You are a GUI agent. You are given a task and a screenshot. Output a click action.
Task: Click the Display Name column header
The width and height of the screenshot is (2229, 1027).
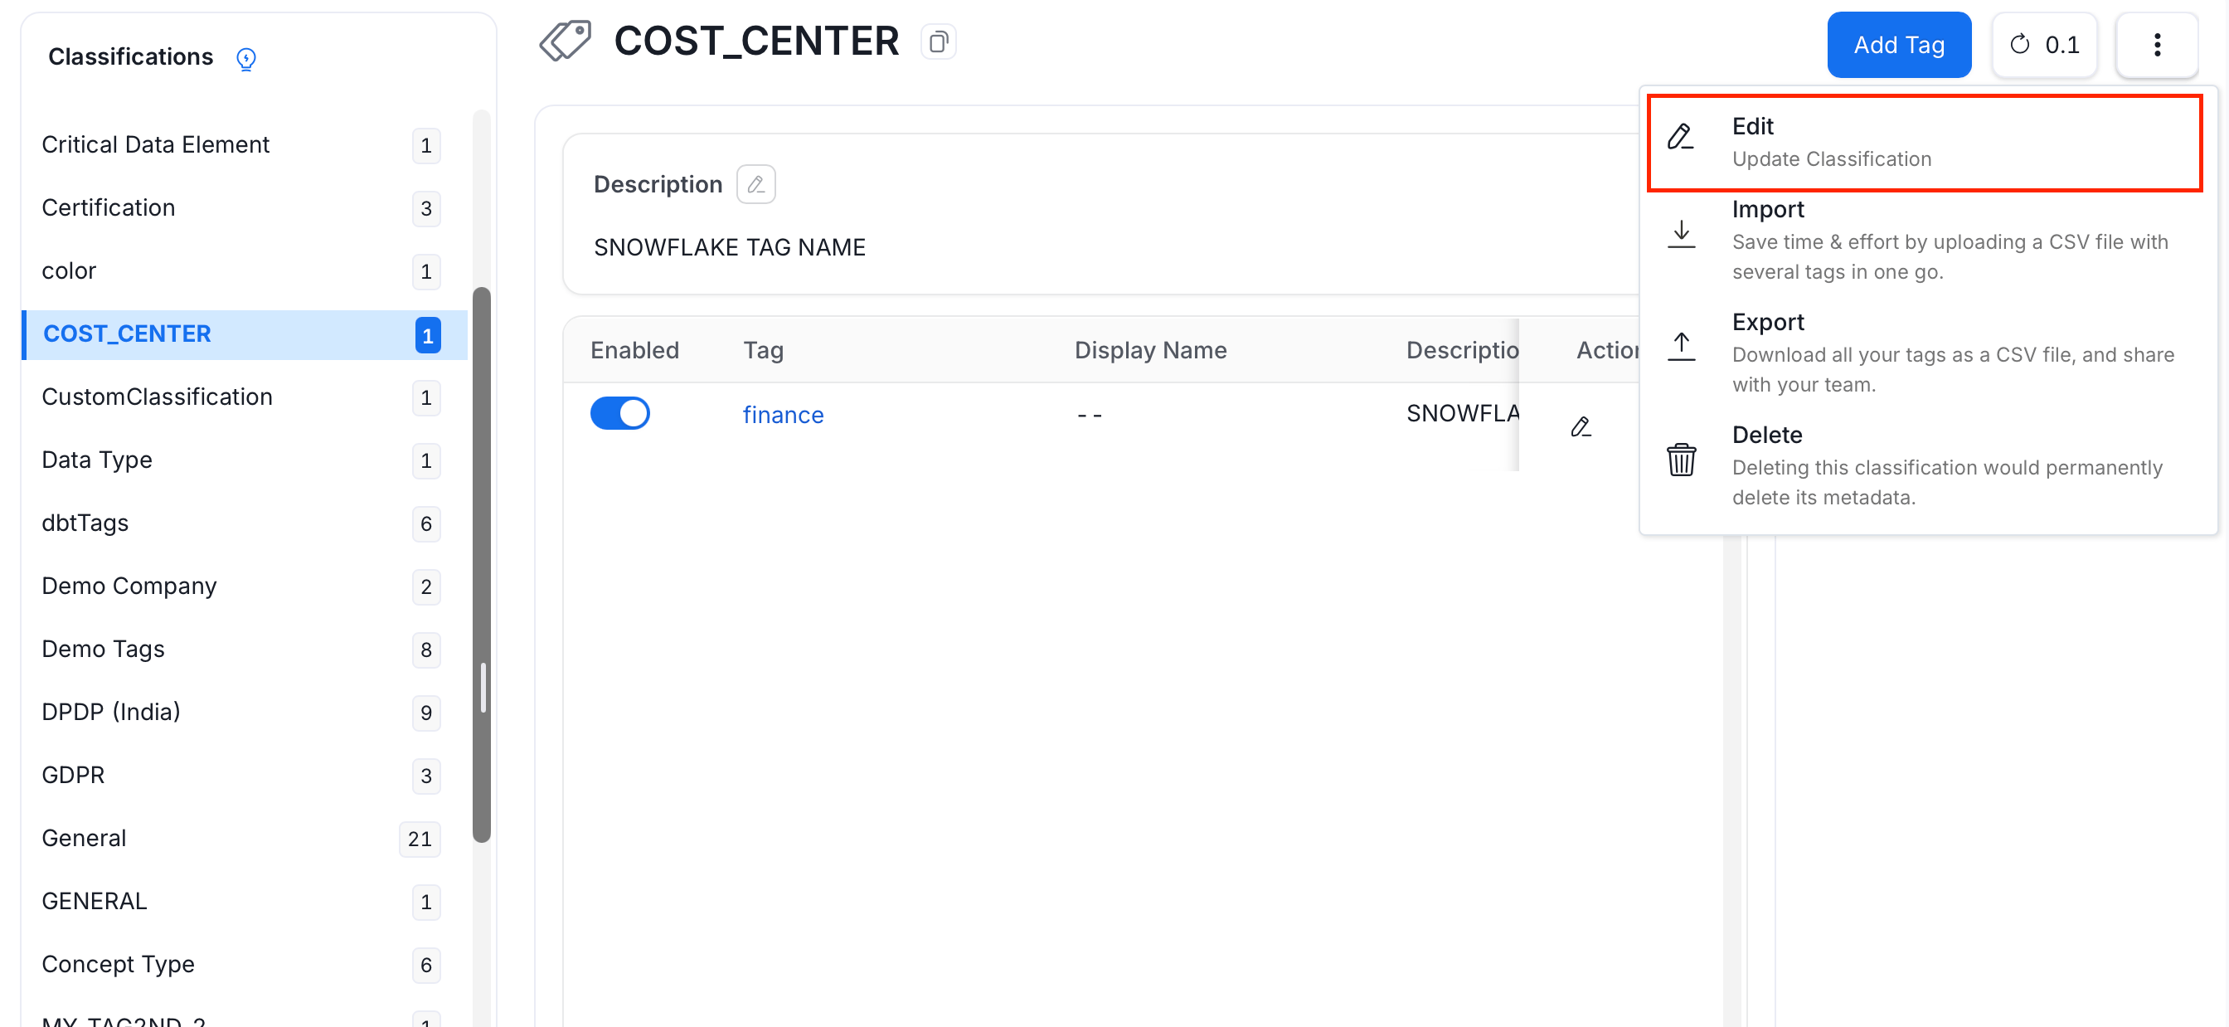[1150, 351]
